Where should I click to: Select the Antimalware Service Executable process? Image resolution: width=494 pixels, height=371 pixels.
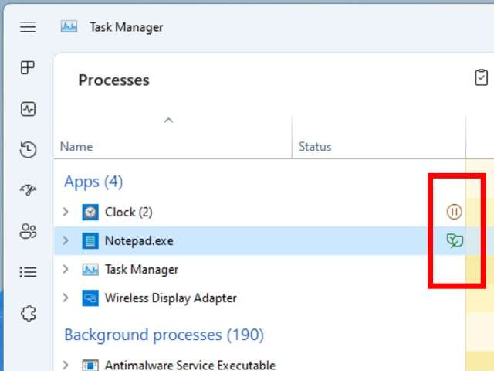[190, 365]
